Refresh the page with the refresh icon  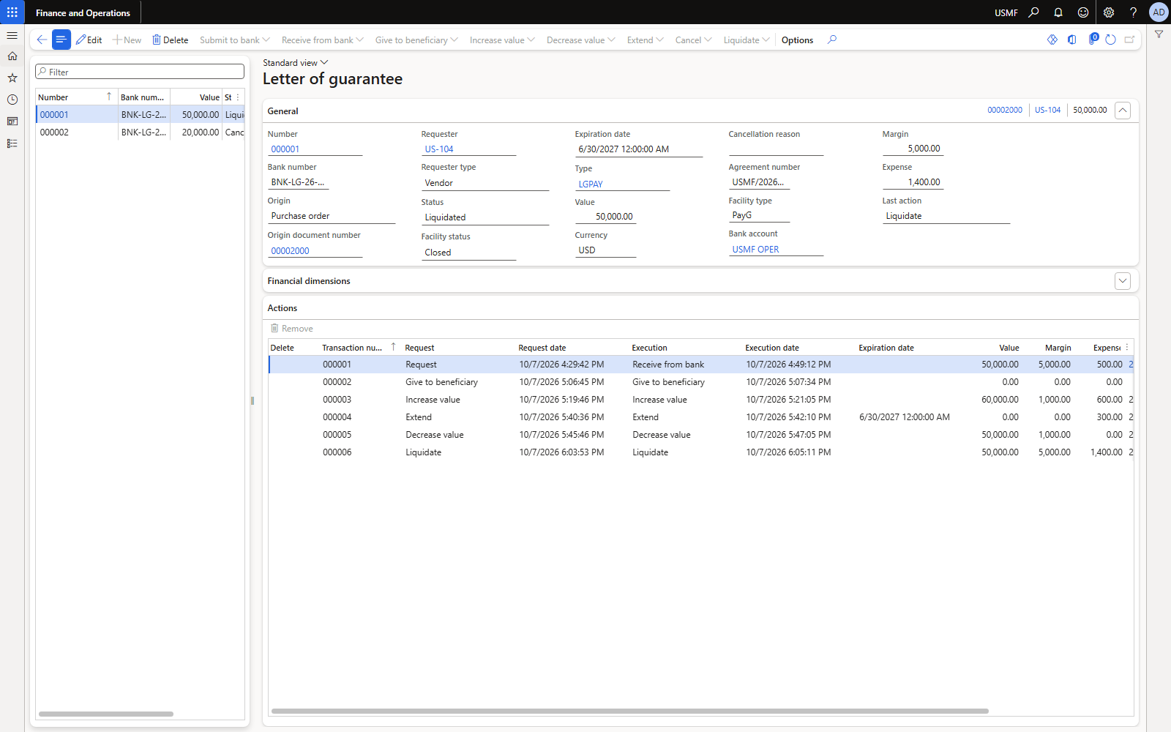(1110, 40)
